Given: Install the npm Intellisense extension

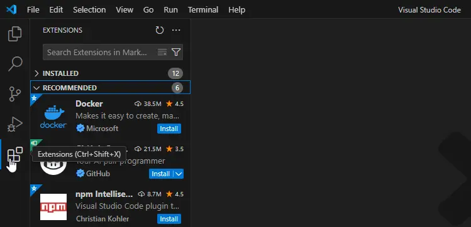Looking at the screenshot, I should point(169,219).
